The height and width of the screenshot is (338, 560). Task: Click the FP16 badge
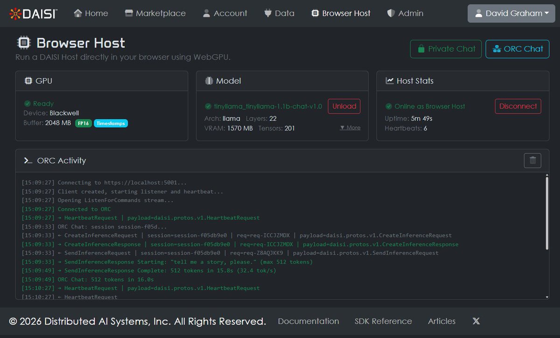(84, 124)
